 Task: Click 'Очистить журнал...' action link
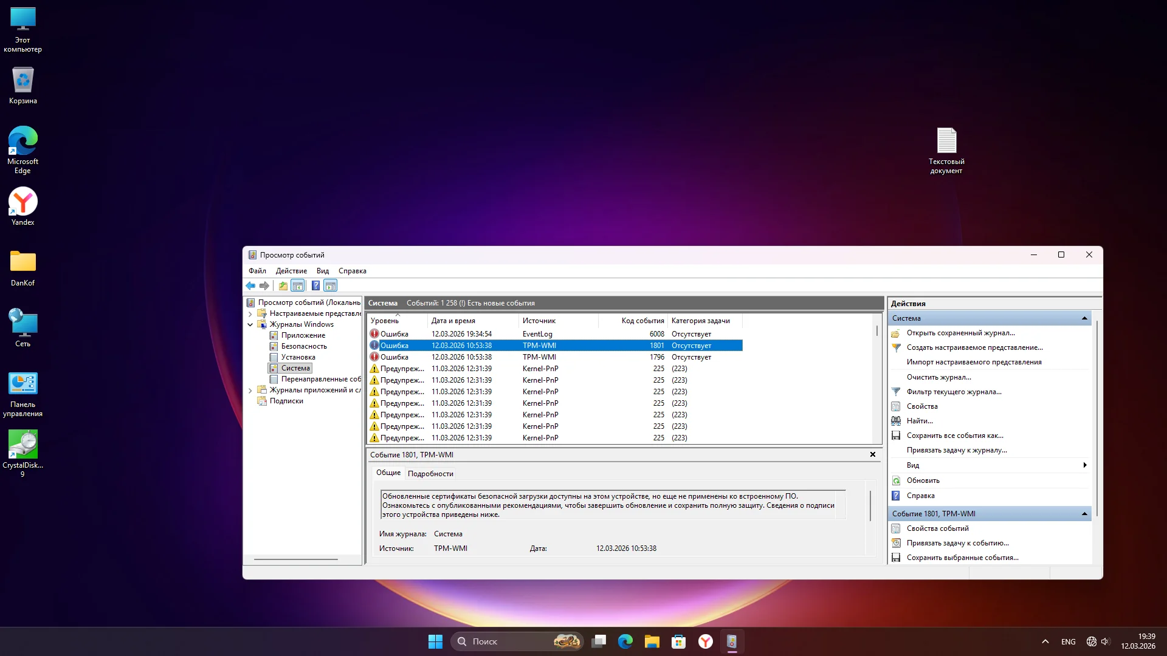coord(938,377)
